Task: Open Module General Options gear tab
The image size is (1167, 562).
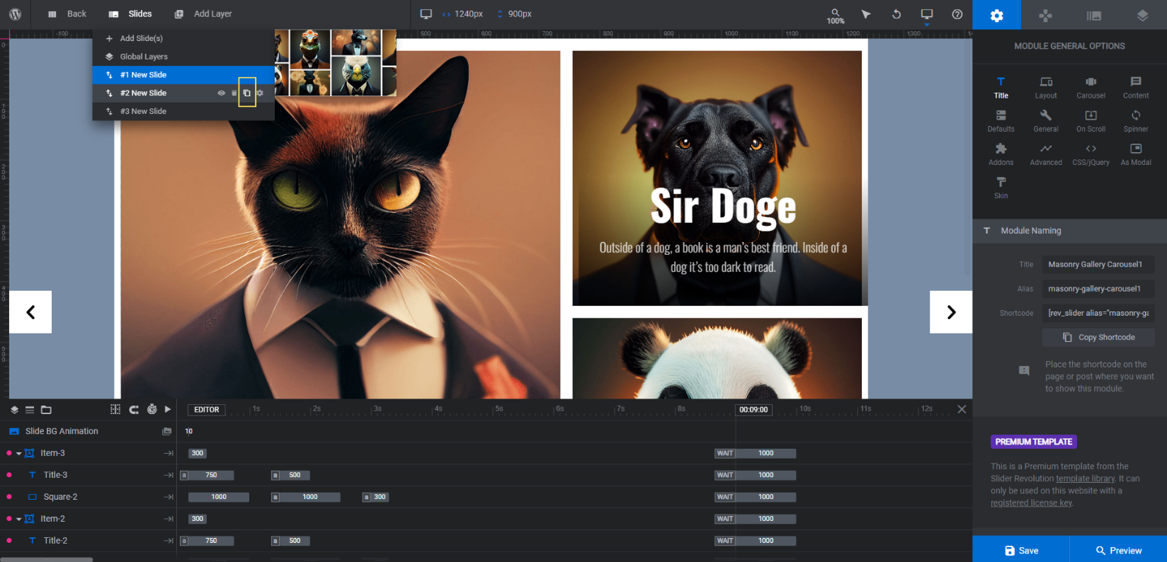Action: click(x=996, y=15)
